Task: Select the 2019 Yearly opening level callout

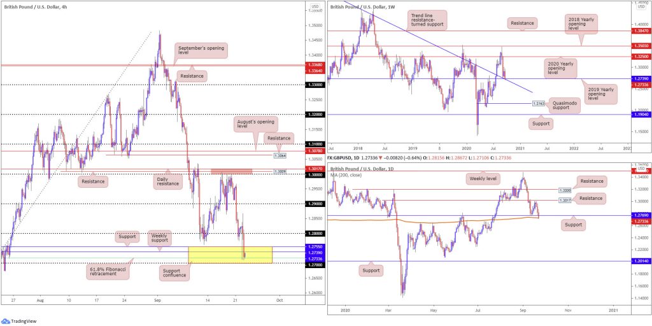Action: pos(601,94)
